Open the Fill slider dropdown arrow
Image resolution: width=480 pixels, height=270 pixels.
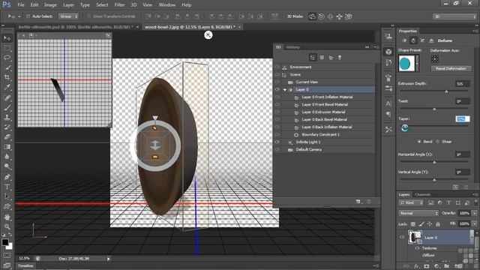(474, 224)
